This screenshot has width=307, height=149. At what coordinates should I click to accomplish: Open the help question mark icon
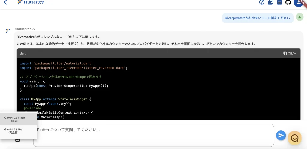[x=262, y=3]
